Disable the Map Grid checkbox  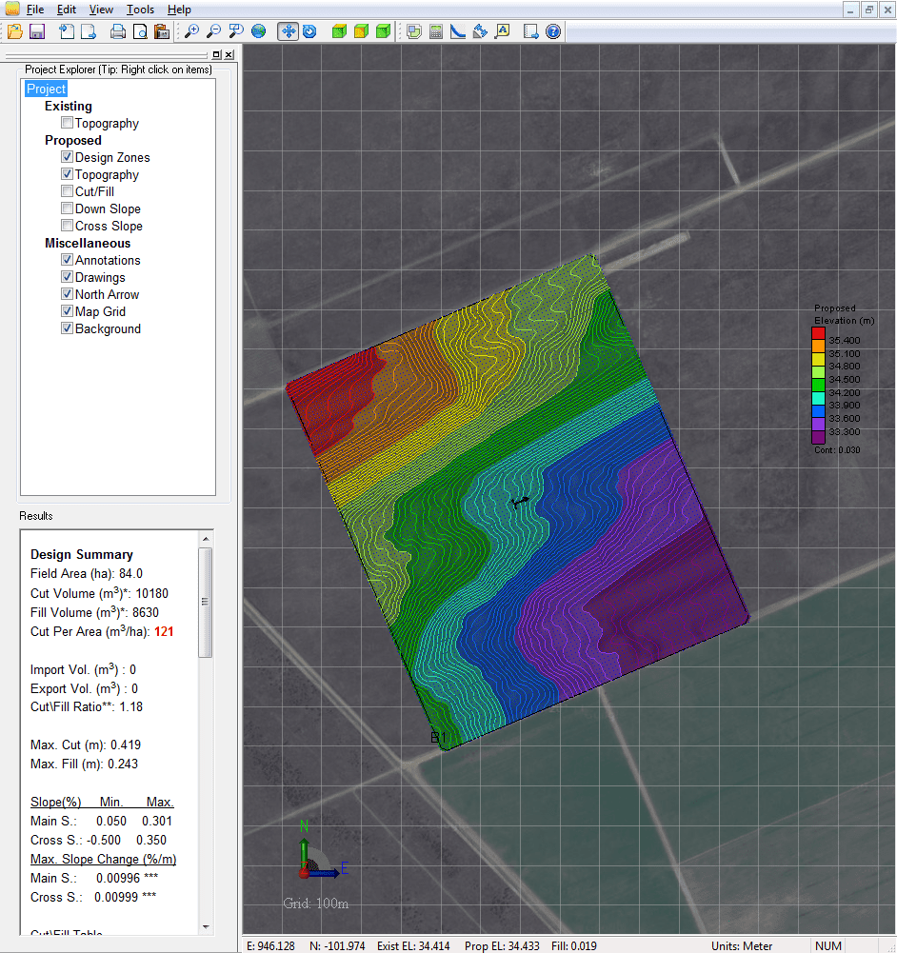point(68,312)
